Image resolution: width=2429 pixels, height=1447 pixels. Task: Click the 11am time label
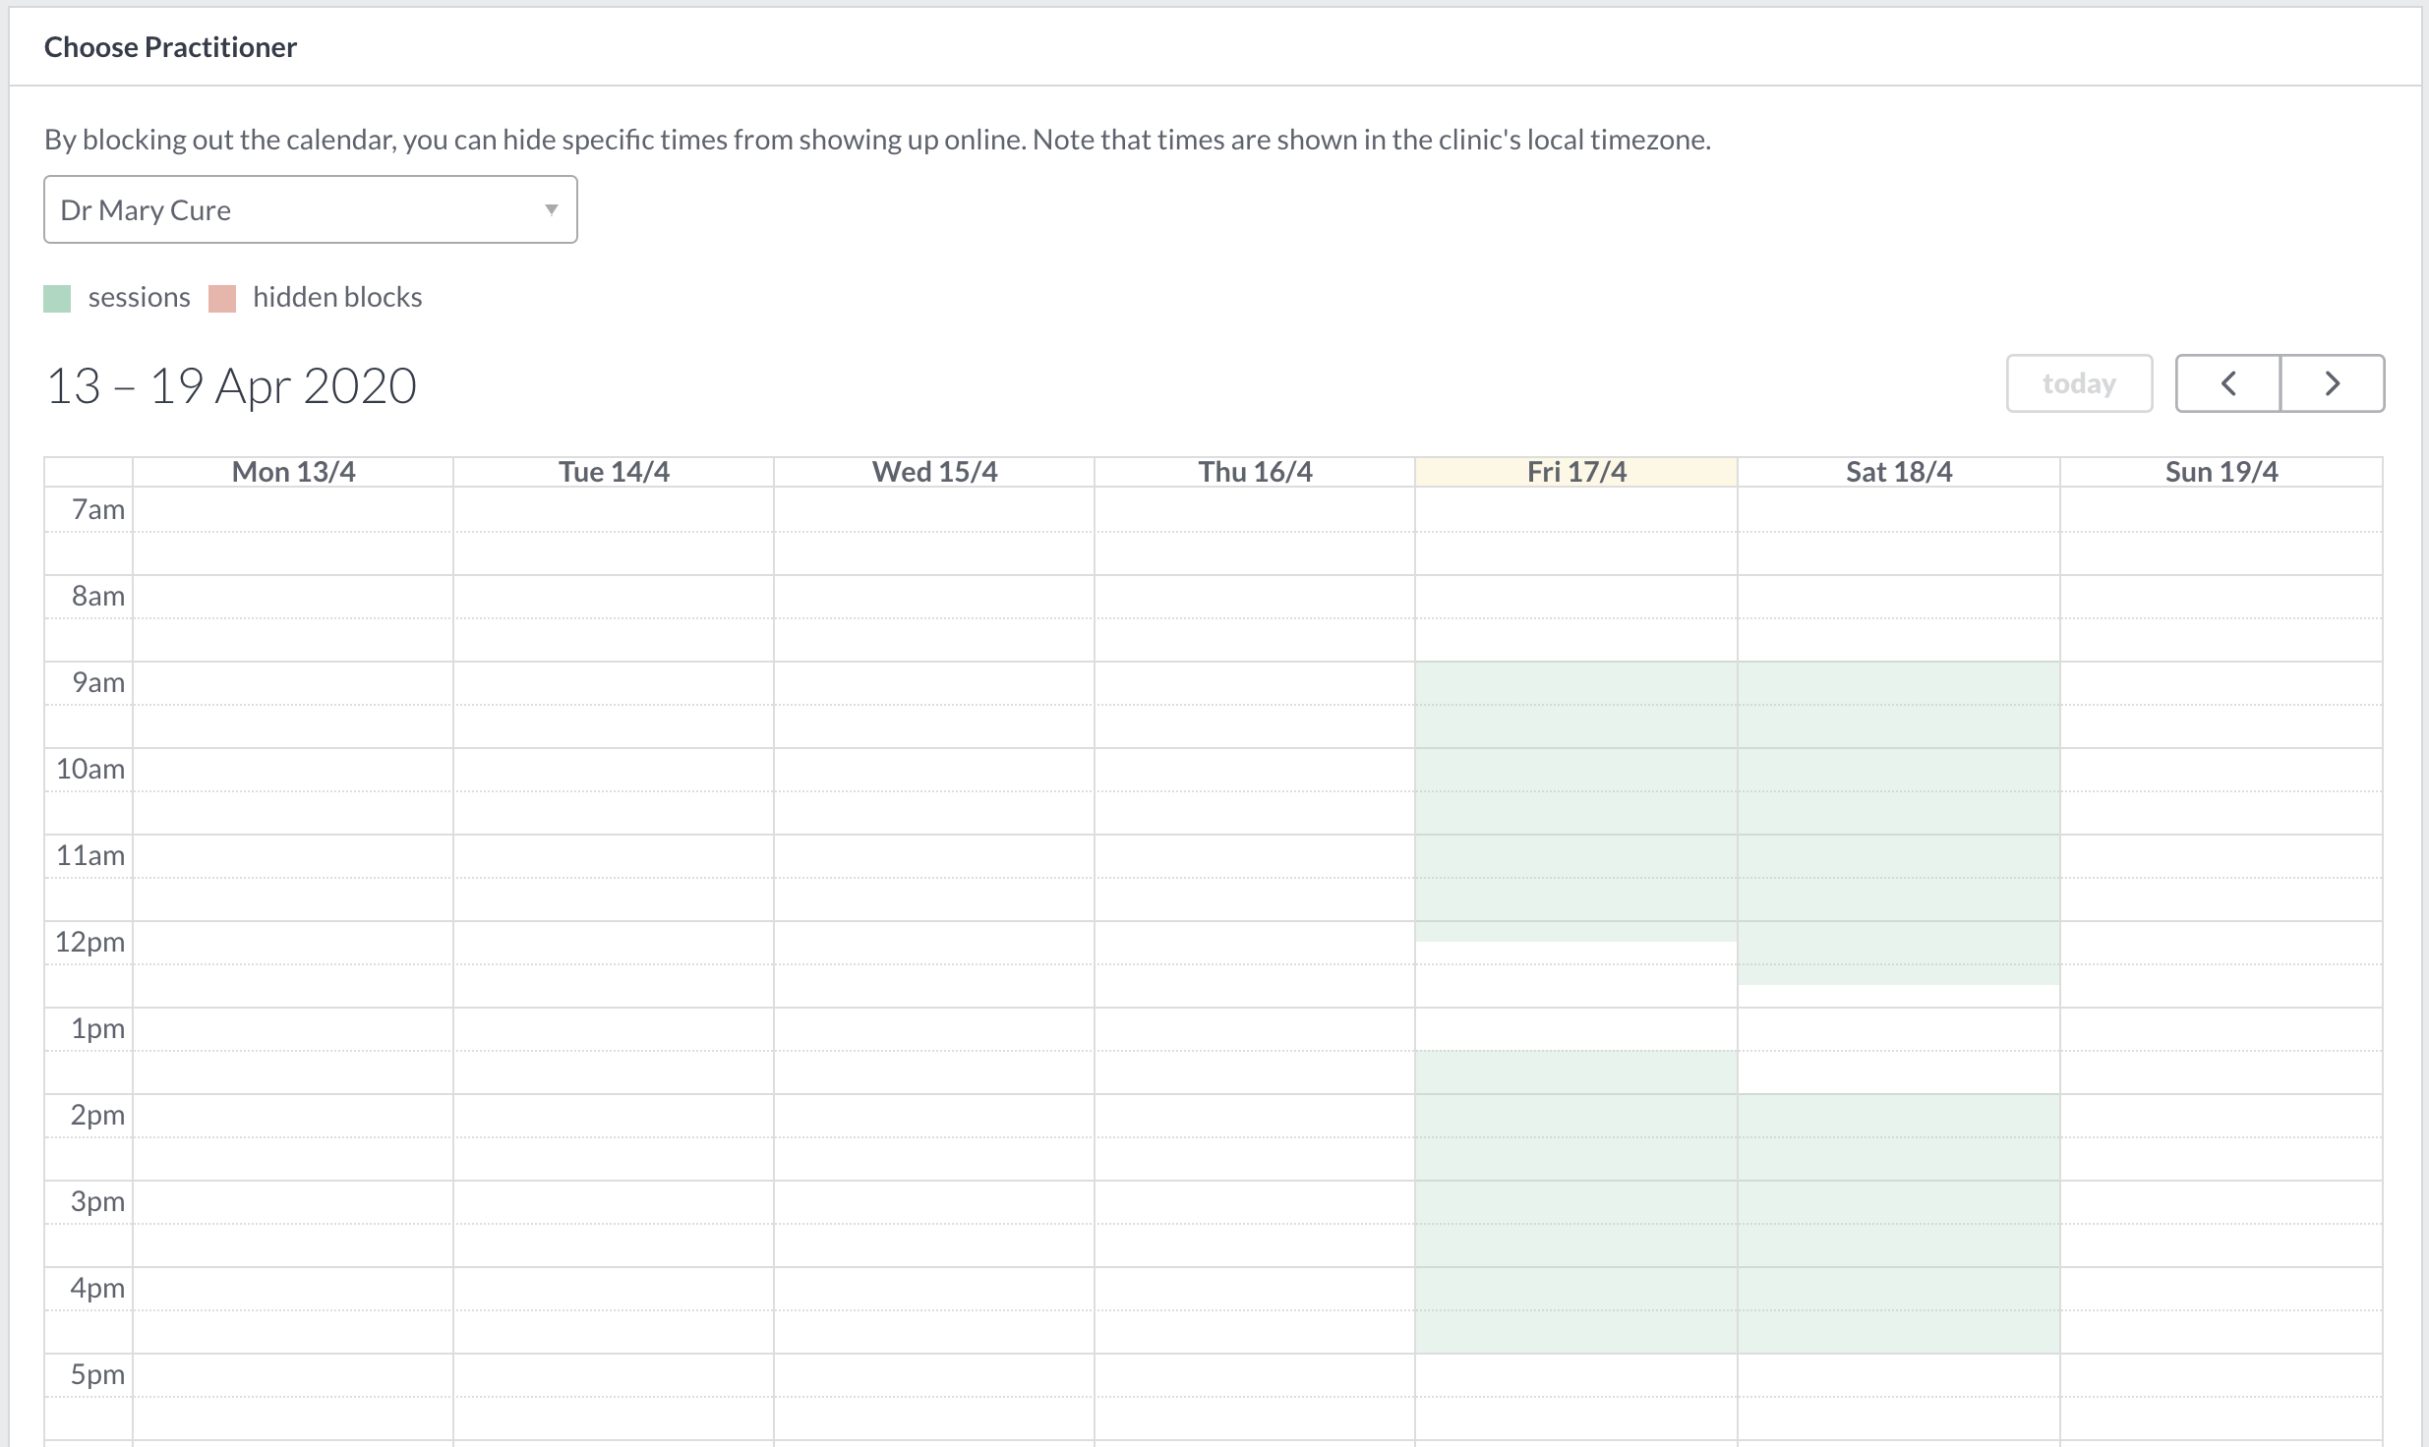click(x=90, y=855)
